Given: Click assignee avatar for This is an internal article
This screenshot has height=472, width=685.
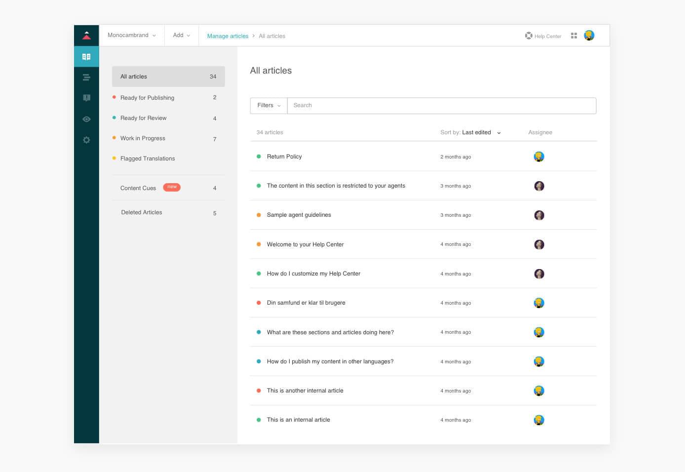Looking at the screenshot, I should coord(539,420).
